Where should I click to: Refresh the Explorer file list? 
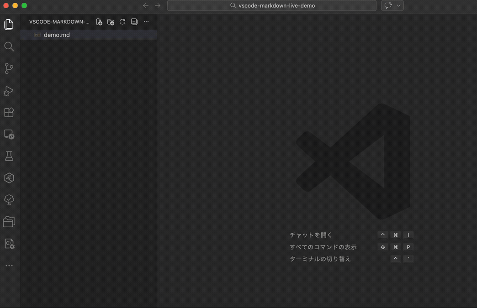(x=122, y=21)
